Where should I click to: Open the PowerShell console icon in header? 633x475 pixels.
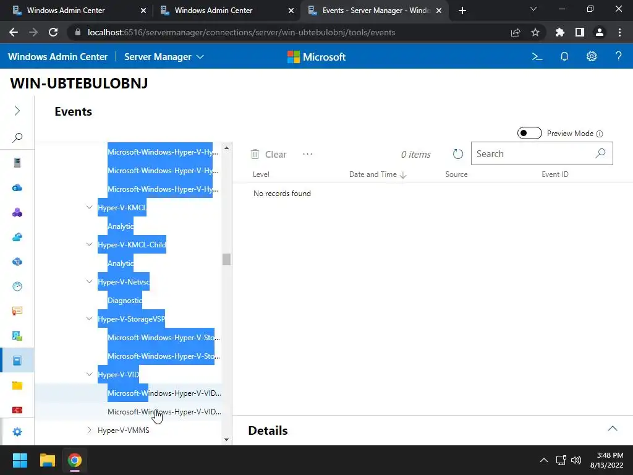537,56
